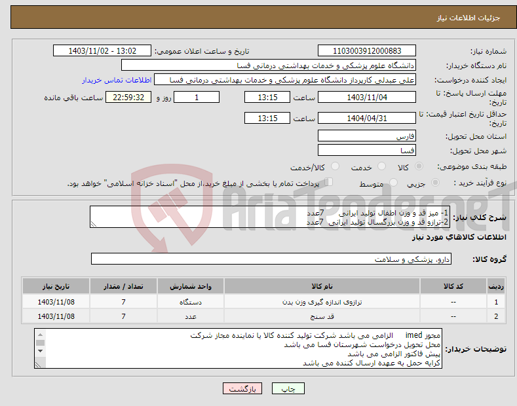Click the response deadline time 13:15 field
Viewport: 517px width, 406px height.
[267, 97]
